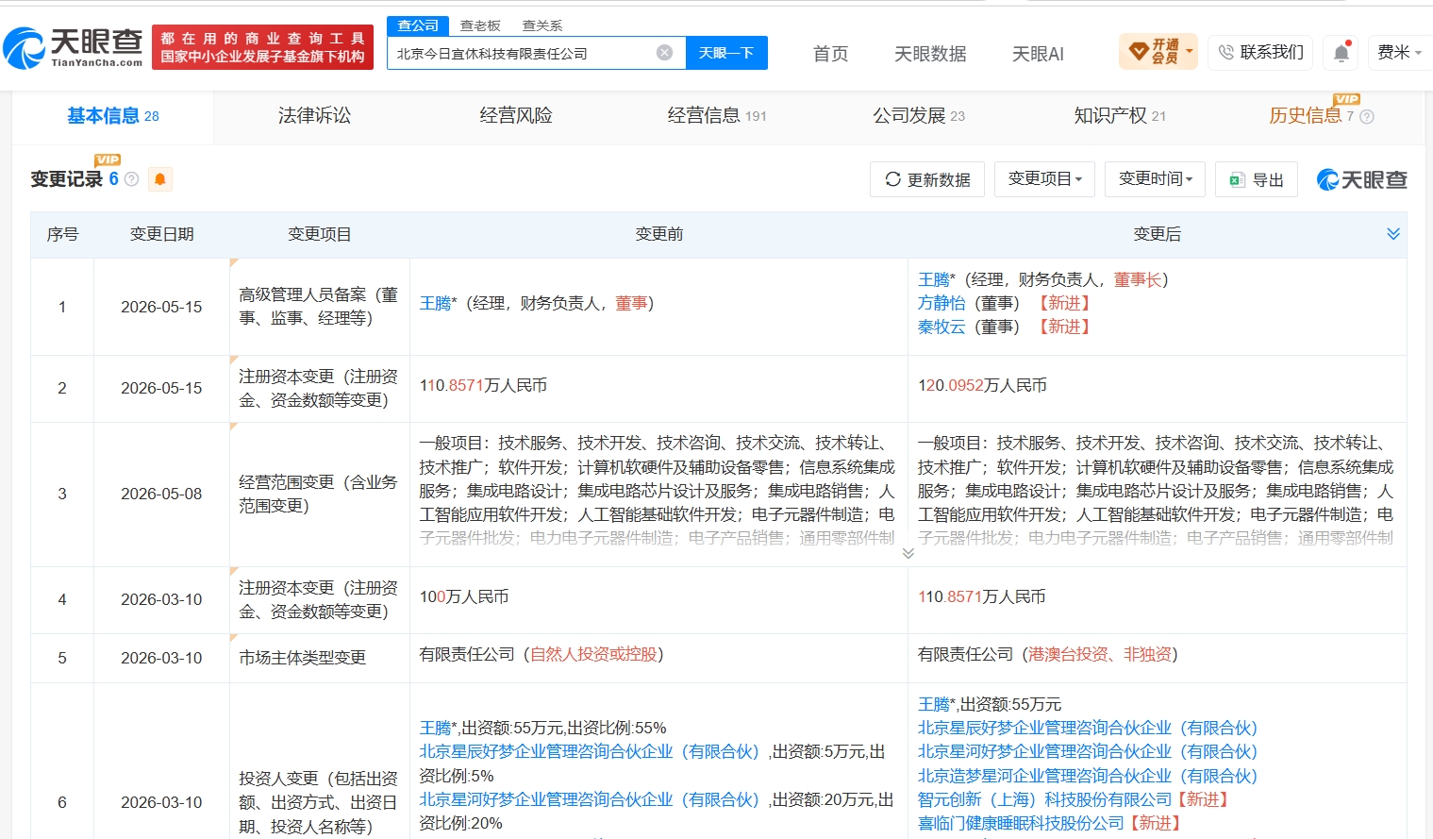The image size is (1433, 839).
Task: Open 北京造梦星河企业管理咨询合伙企业 link
Action: click(x=1088, y=776)
